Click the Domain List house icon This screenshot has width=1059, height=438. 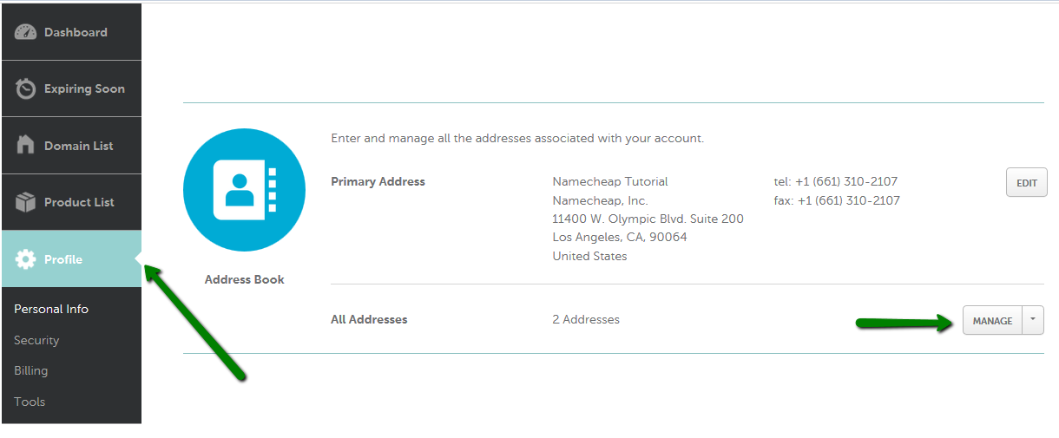26,145
